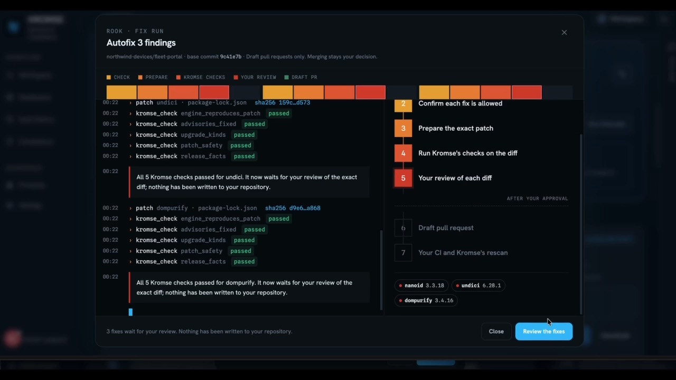This screenshot has width=676, height=380.
Task: Click passed badge for dompurify's patch_safety
Action: point(240,251)
